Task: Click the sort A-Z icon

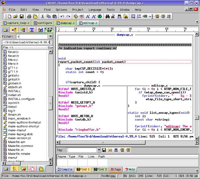Action: point(169,16)
